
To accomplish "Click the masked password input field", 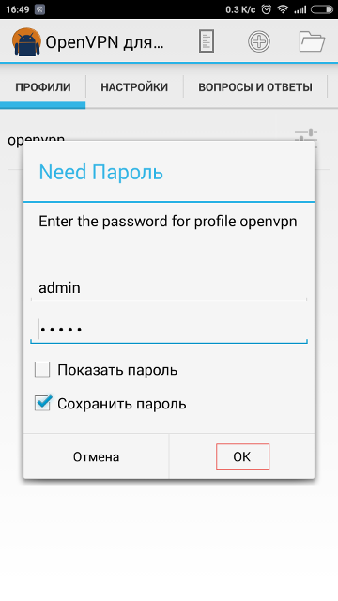I will (169, 329).
